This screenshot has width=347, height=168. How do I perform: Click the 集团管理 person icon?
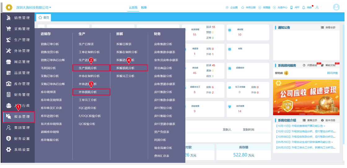coord(9,128)
